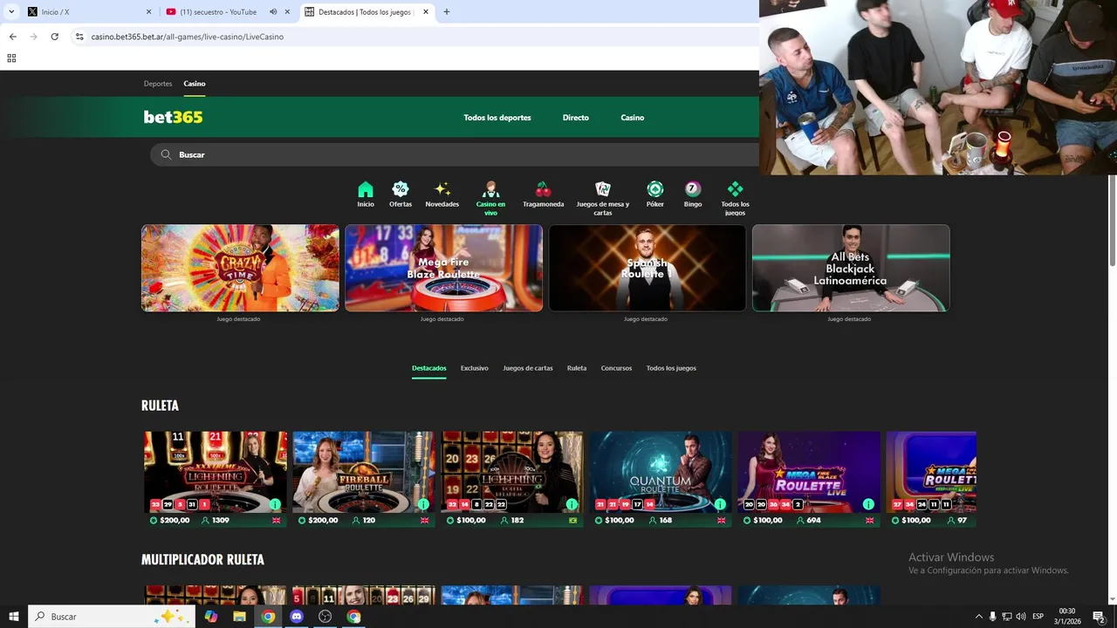This screenshot has height=628, width=1117.
Task: Click Casino in the green header bar
Action: tap(633, 118)
